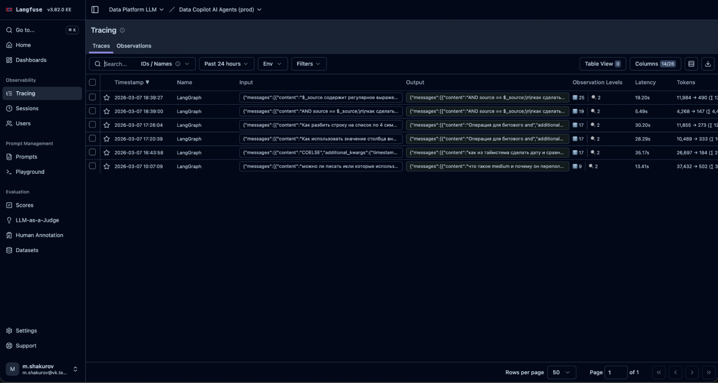Switch to the Observations tab
This screenshot has width=718, height=383.
(x=133, y=46)
